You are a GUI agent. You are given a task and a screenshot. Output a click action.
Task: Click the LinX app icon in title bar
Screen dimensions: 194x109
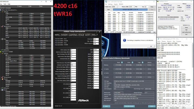tap(106, 2)
